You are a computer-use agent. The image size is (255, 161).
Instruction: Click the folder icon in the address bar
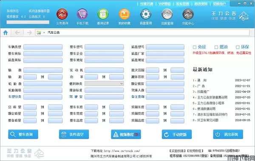(x=39, y=33)
